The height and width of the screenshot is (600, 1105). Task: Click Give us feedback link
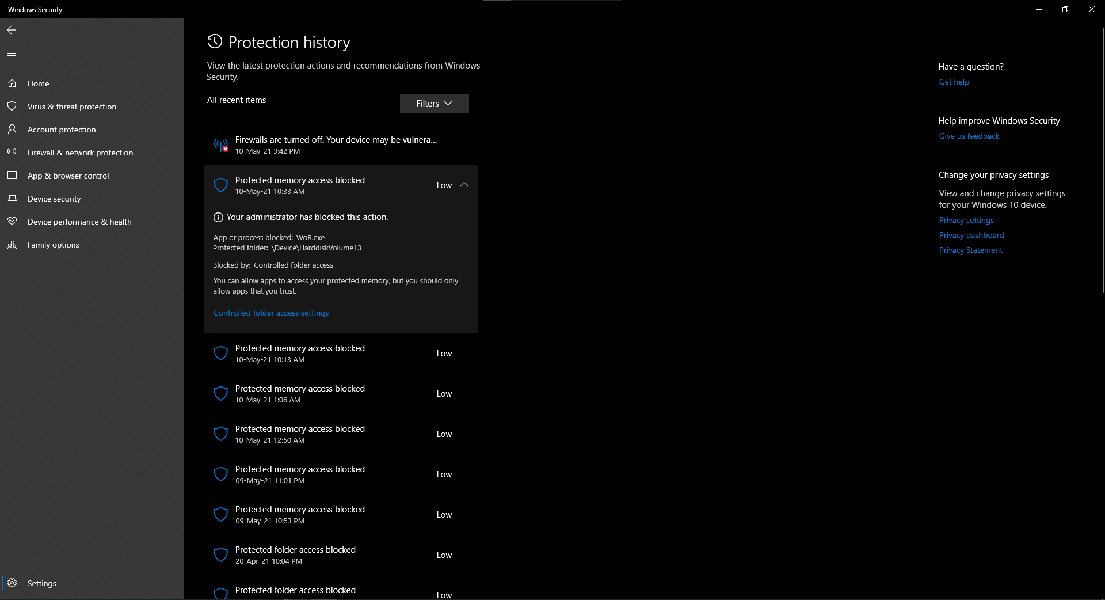coord(969,136)
